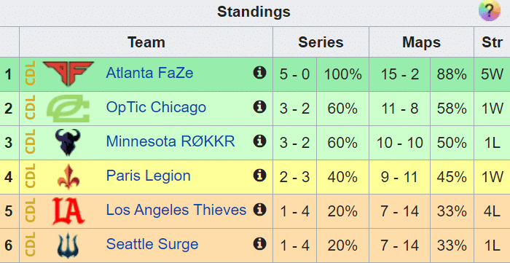510x263 pixels.
Task: Open the Los Angeles Thieves team link
Action: [x=176, y=211]
